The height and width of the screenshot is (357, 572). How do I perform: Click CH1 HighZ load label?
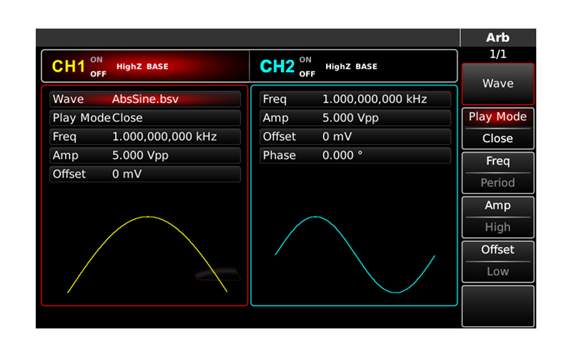[x=129, y=66]
